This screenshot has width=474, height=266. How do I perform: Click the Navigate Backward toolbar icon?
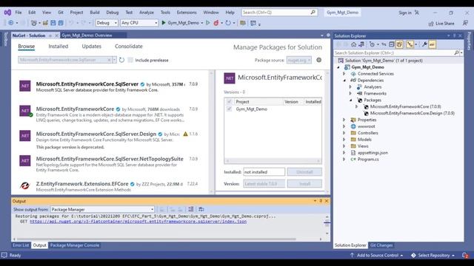coord(10,23)
